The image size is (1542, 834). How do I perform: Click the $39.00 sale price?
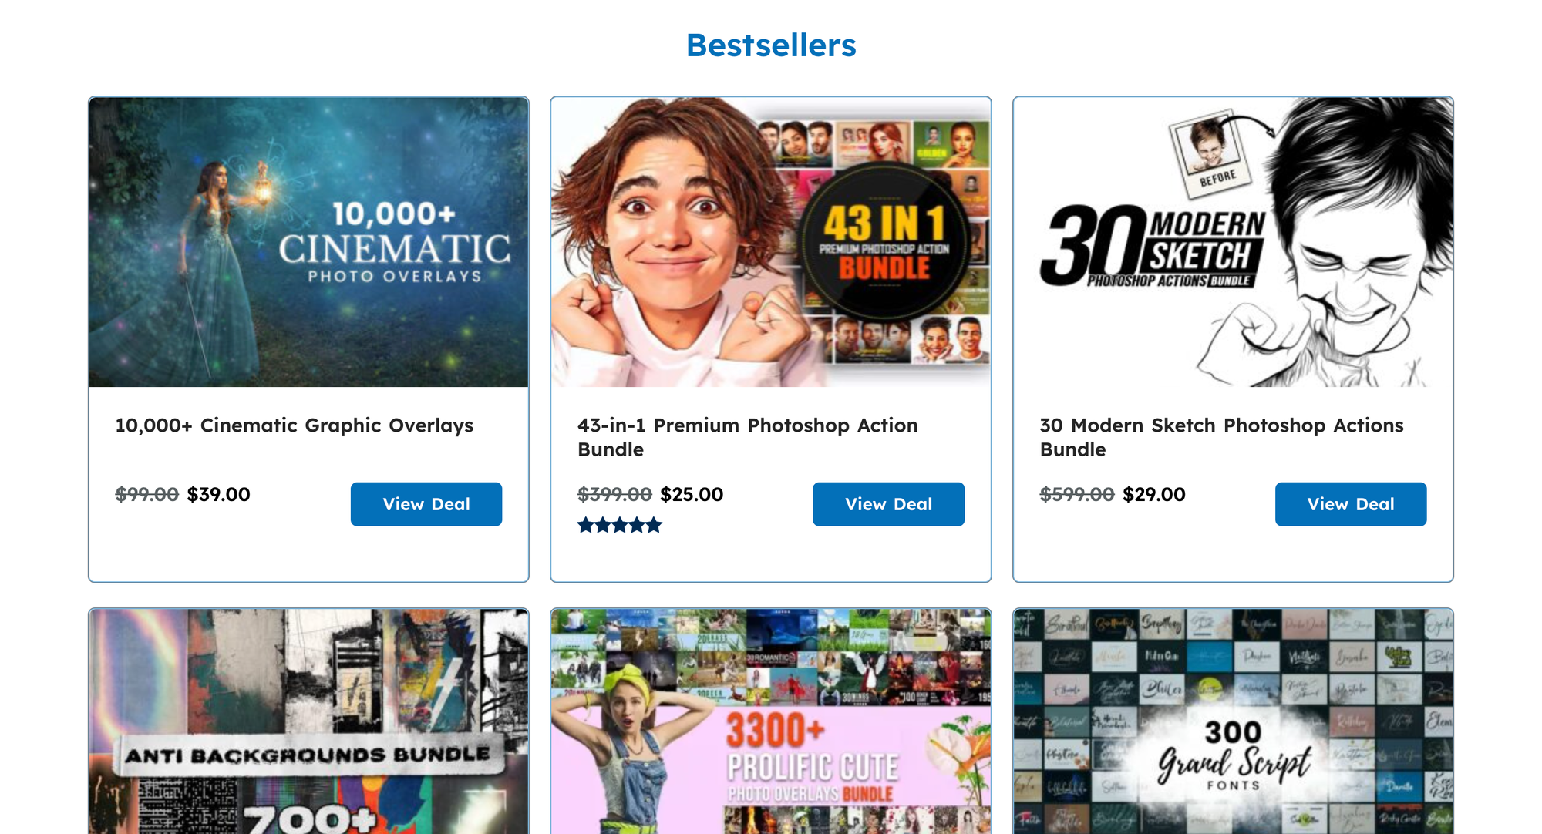pos(219,494)
